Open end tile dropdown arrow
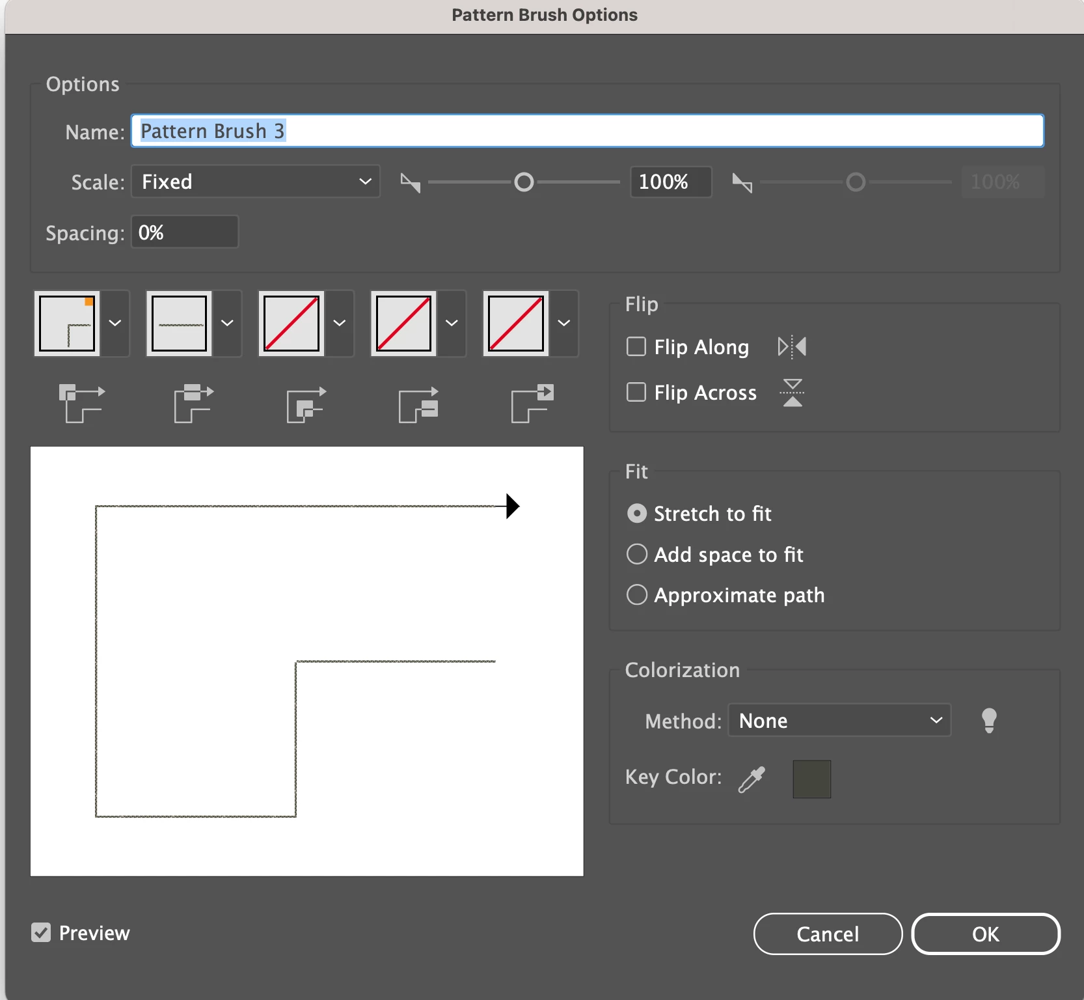Viewport: 1084px width, 1000px height. 564,324
